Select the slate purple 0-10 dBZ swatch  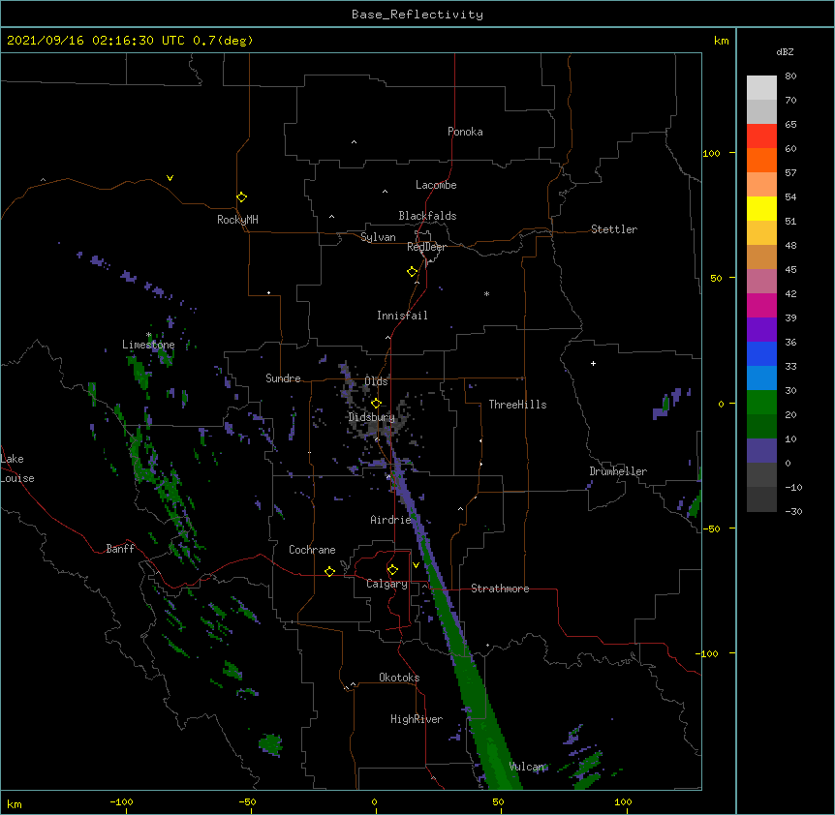tap(761, 451)
